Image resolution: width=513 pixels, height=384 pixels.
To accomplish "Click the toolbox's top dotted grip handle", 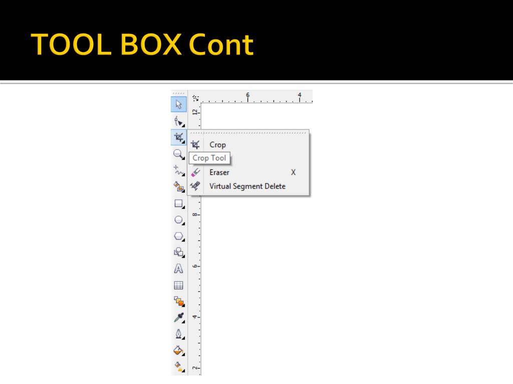I will 179,93.
